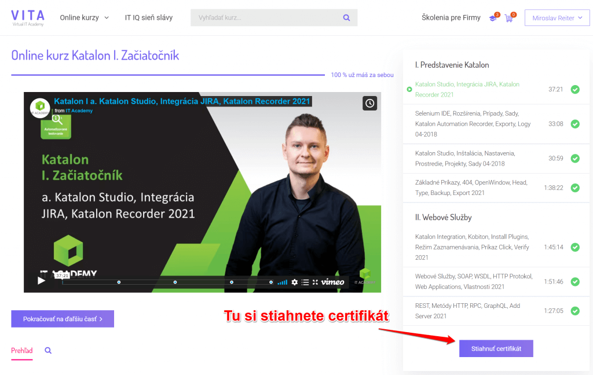Click the 100 % už máš za sebou text
Image resolution: width=593 pixels, height=375 pixels.
pos(362,75)
